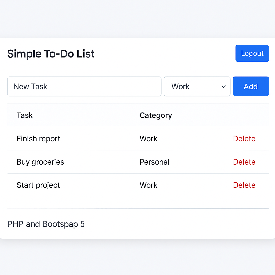
Task: Open the Work category dropdown
Action: pos(197,86)
